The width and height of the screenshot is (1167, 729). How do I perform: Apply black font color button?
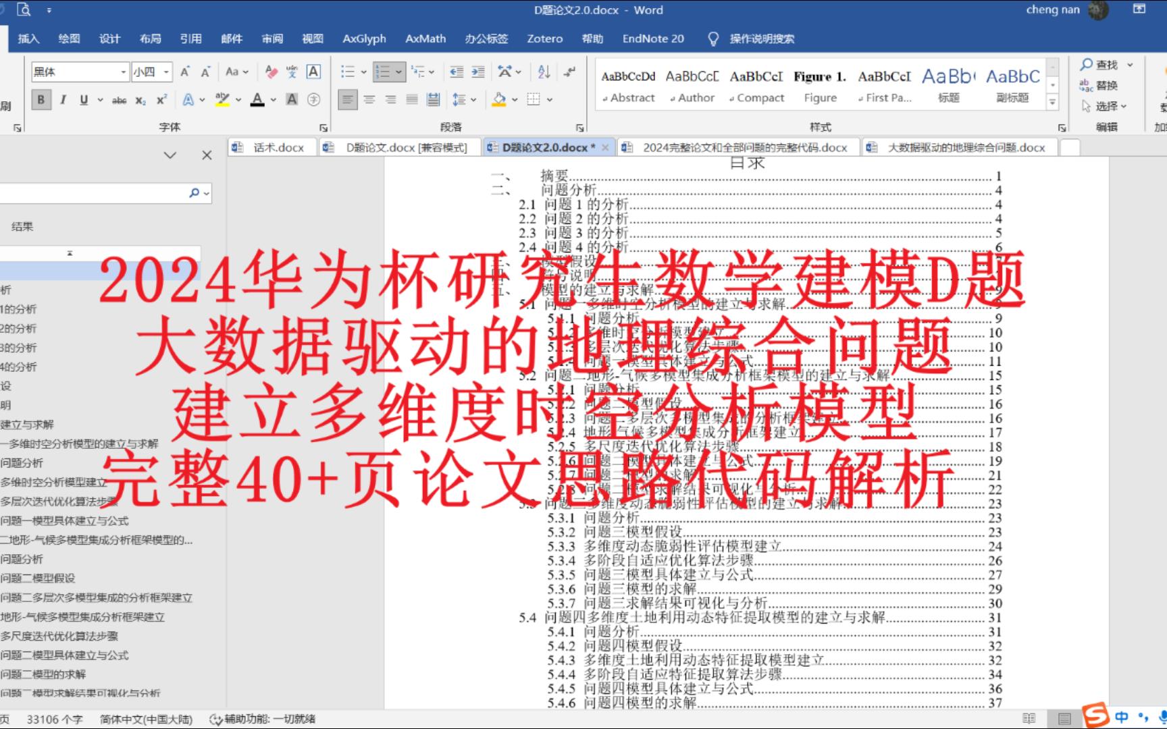point(257,100)
